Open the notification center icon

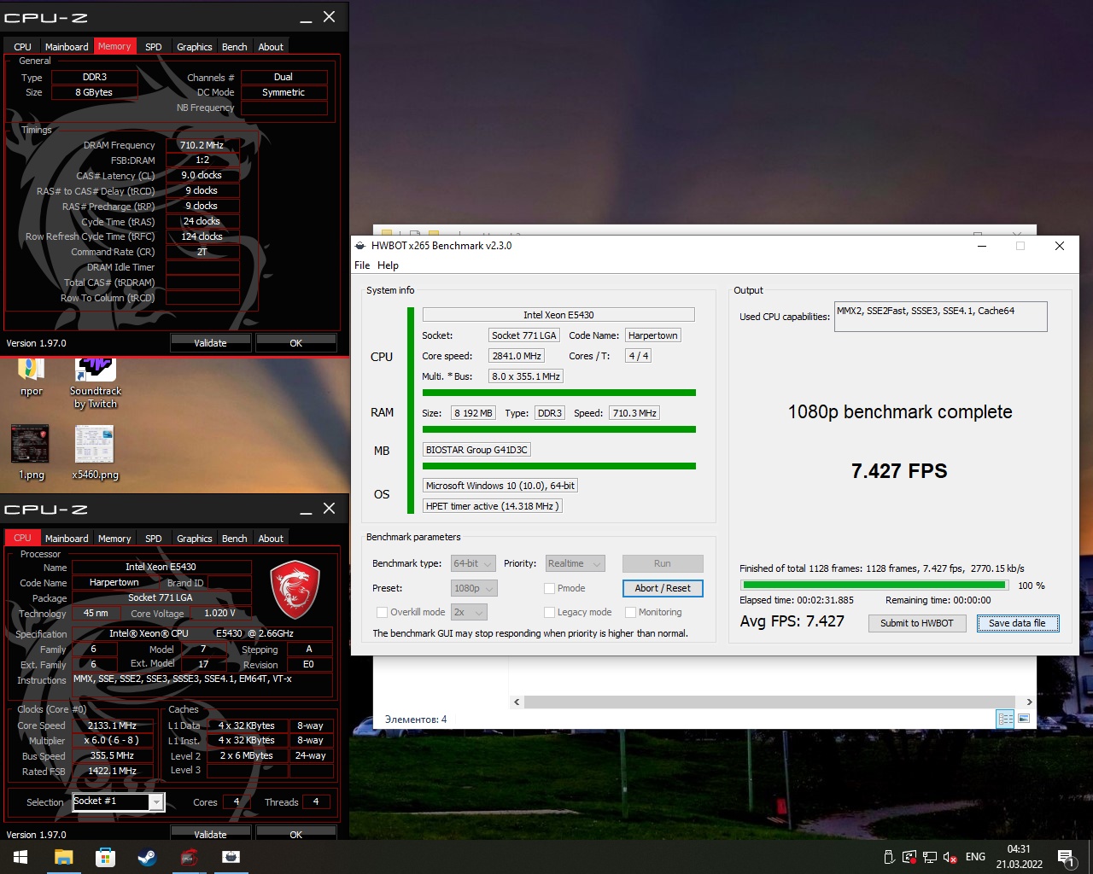[x=1066, y=857]
